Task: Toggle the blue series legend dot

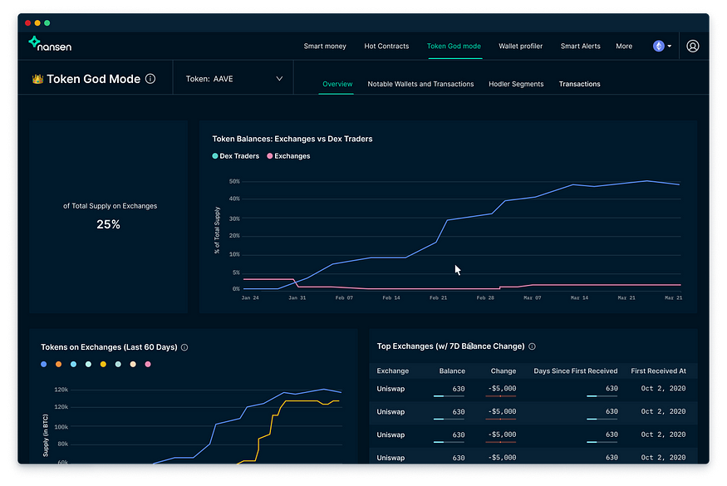Action: click(x=44, y=365)
